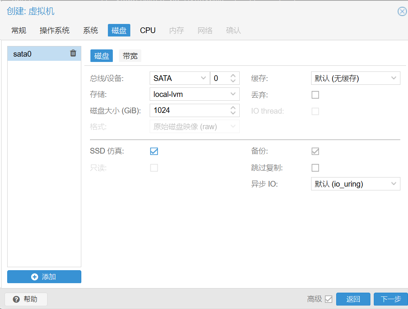Click the 磁盘大小 (GiB) label

point(115,111)
